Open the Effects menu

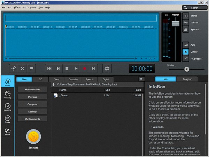click(17, 7)
